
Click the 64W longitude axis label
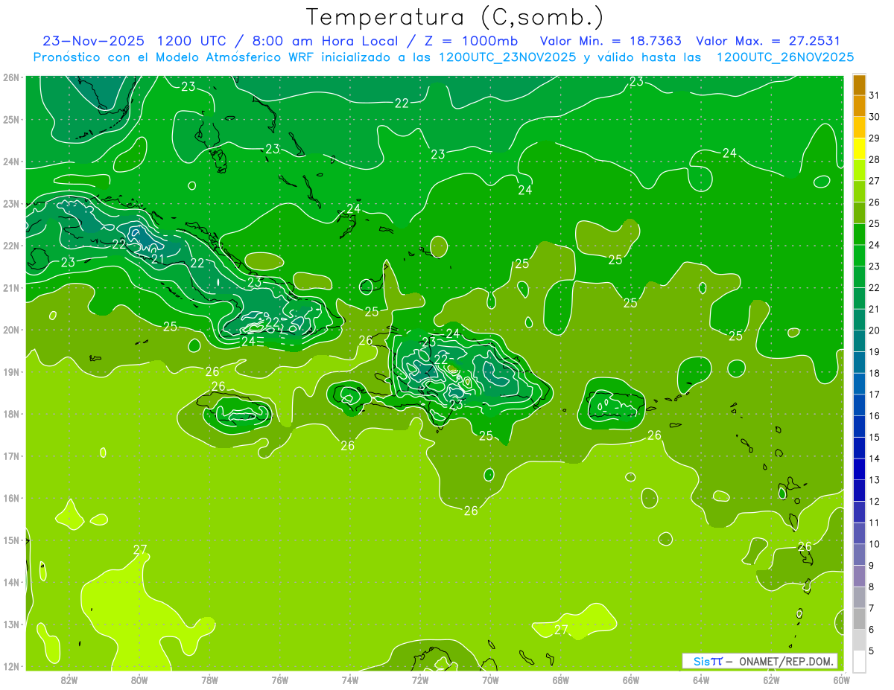pos(701,680)
